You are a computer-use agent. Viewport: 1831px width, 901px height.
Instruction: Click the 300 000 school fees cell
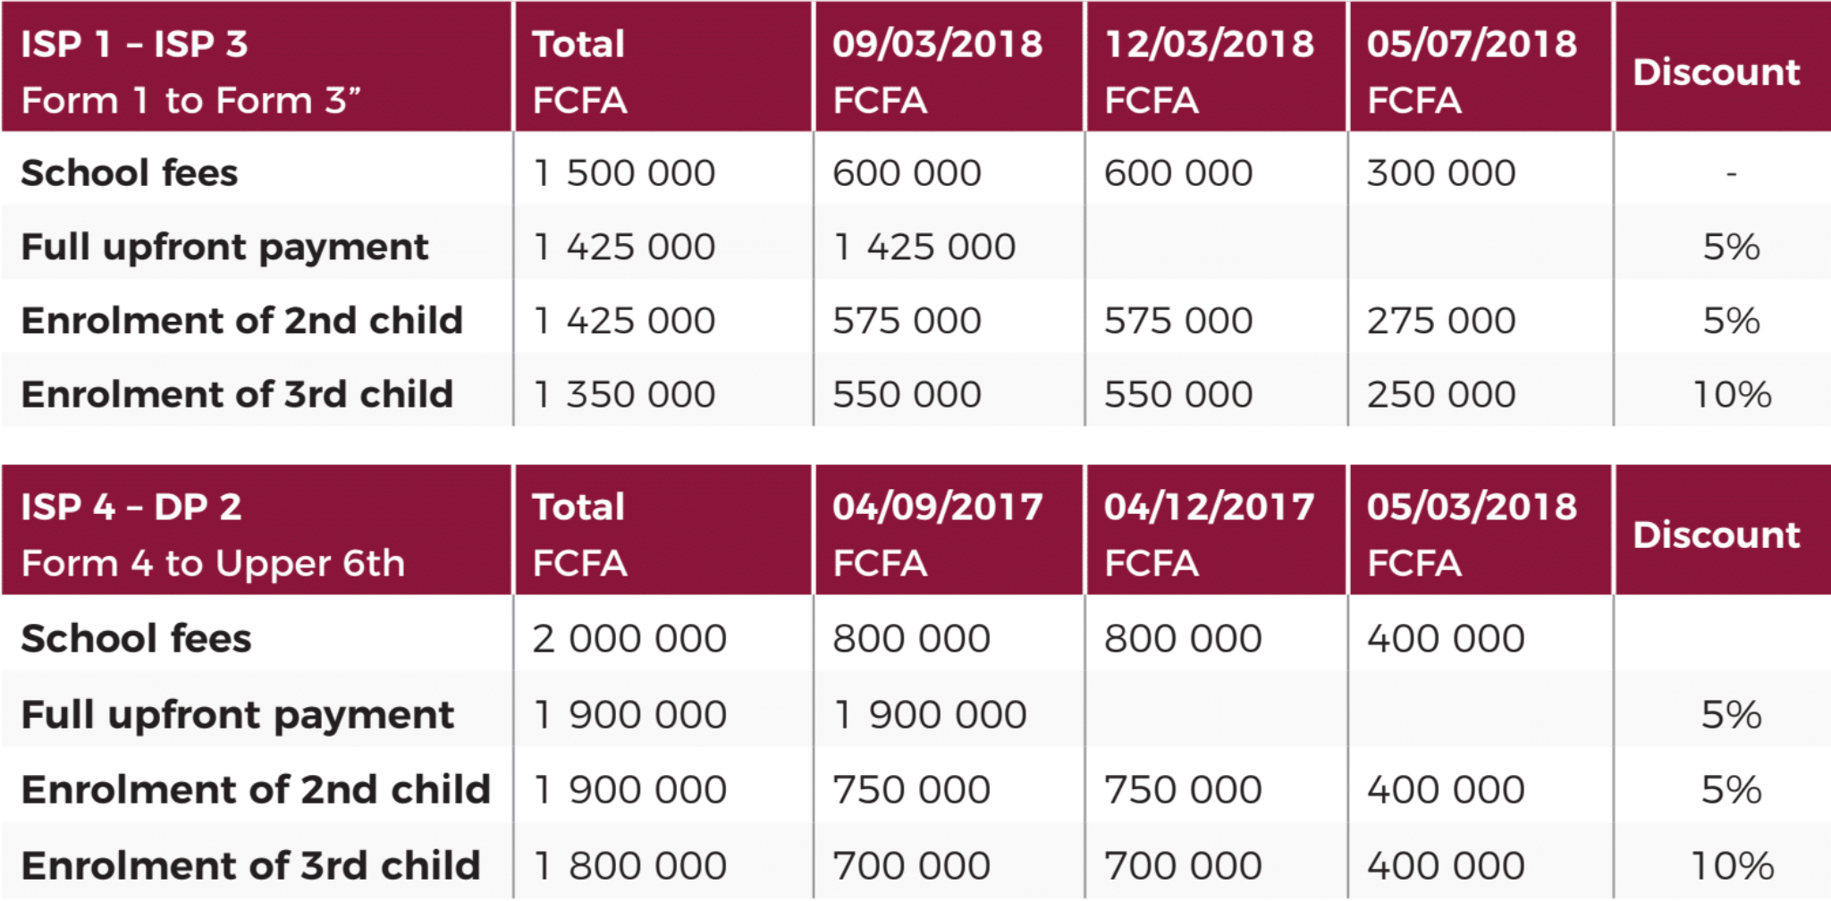1441,173
